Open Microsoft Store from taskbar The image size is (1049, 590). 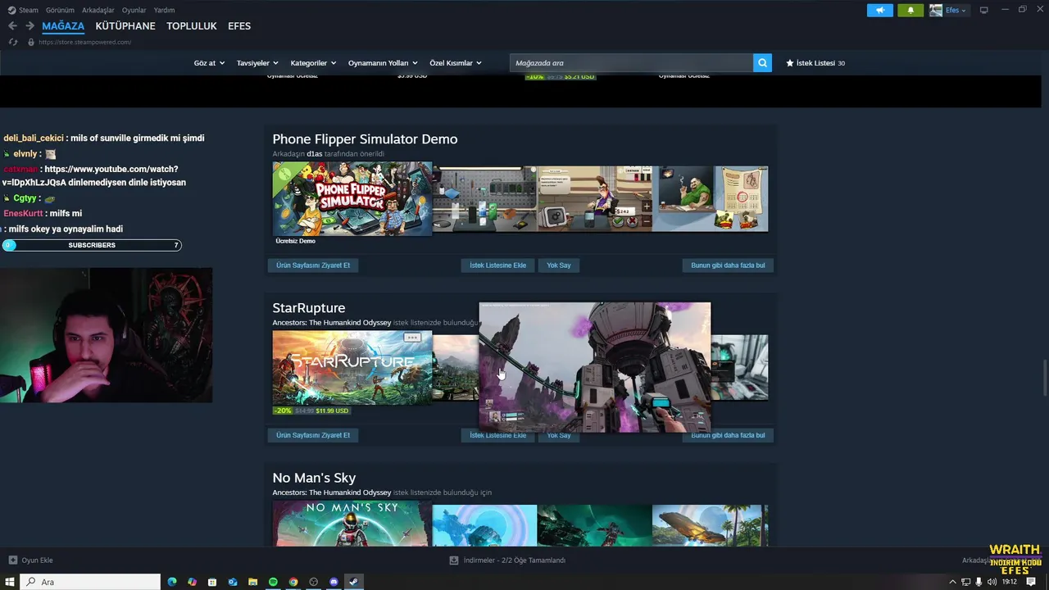point(212,582)
